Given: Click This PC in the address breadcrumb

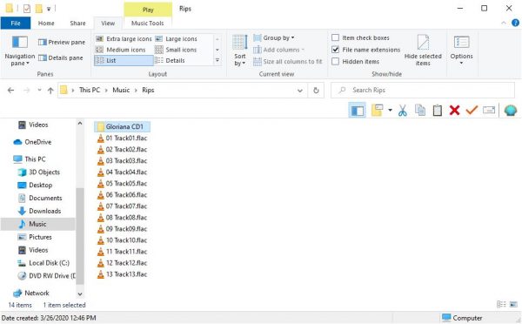Looking at the screenshot, I should tap(90, 90).
